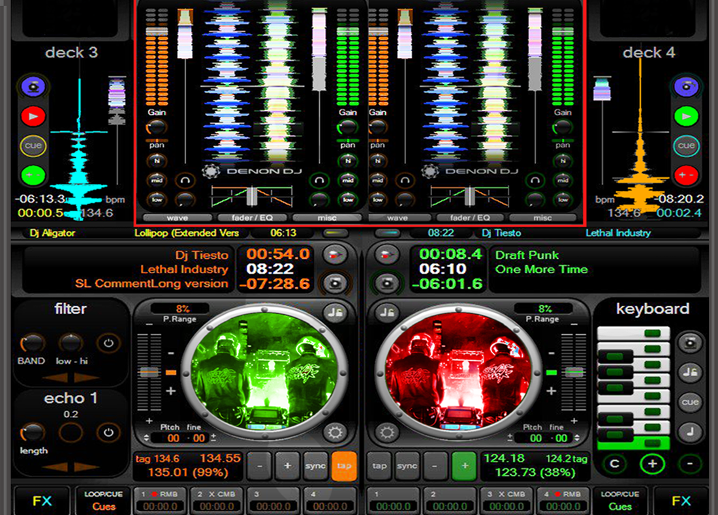Image resolution: width=718 pixels, height=515 pixels.
Task: Click previous filter type left arrow
Action: coord(55,378)
